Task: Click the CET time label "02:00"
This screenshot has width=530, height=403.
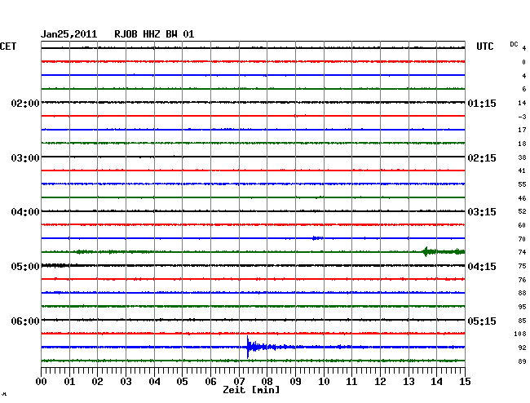Action: pyautogui.click(x=25, y=104)
